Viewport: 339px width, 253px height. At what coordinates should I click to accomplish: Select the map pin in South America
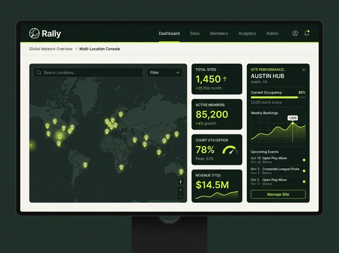click(x=85, y=165)
